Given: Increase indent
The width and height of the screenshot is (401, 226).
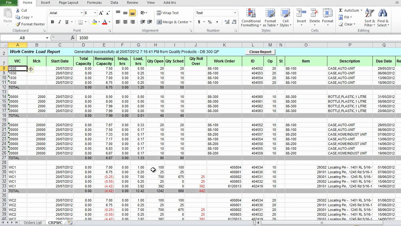Looking at the screenshot, I should (x=150, y=22).
